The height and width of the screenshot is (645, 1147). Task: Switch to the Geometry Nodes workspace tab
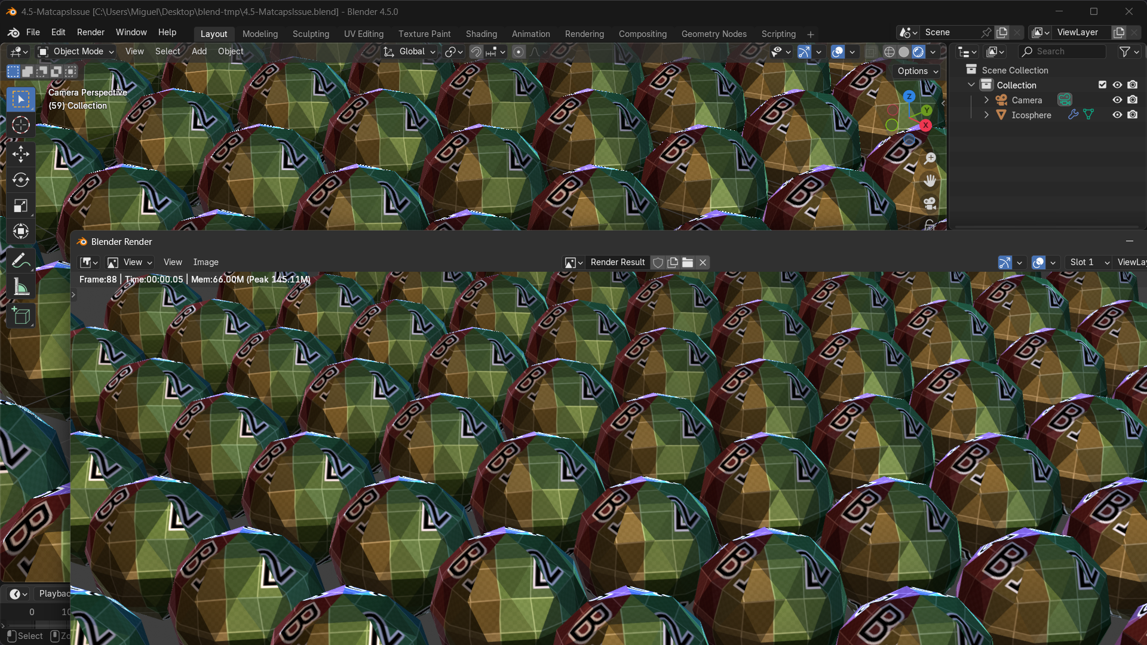pyautogui.click(x=714, y=34)
